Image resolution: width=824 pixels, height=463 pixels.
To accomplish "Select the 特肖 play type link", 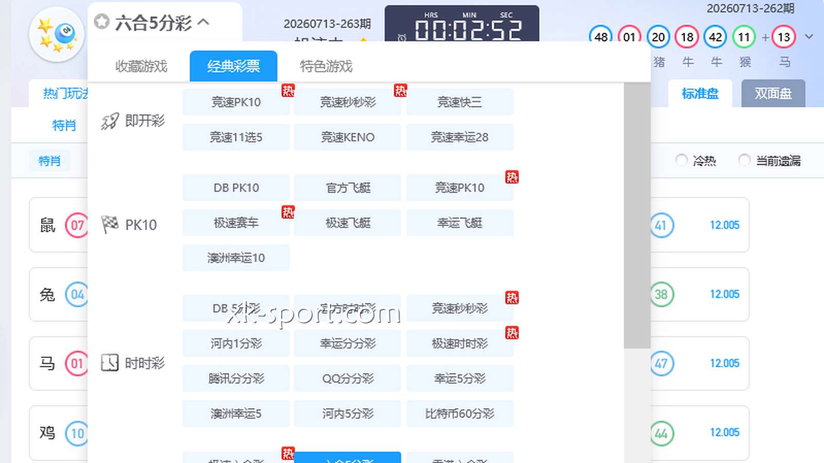I will pyautogui.click(x=64, y=125).
